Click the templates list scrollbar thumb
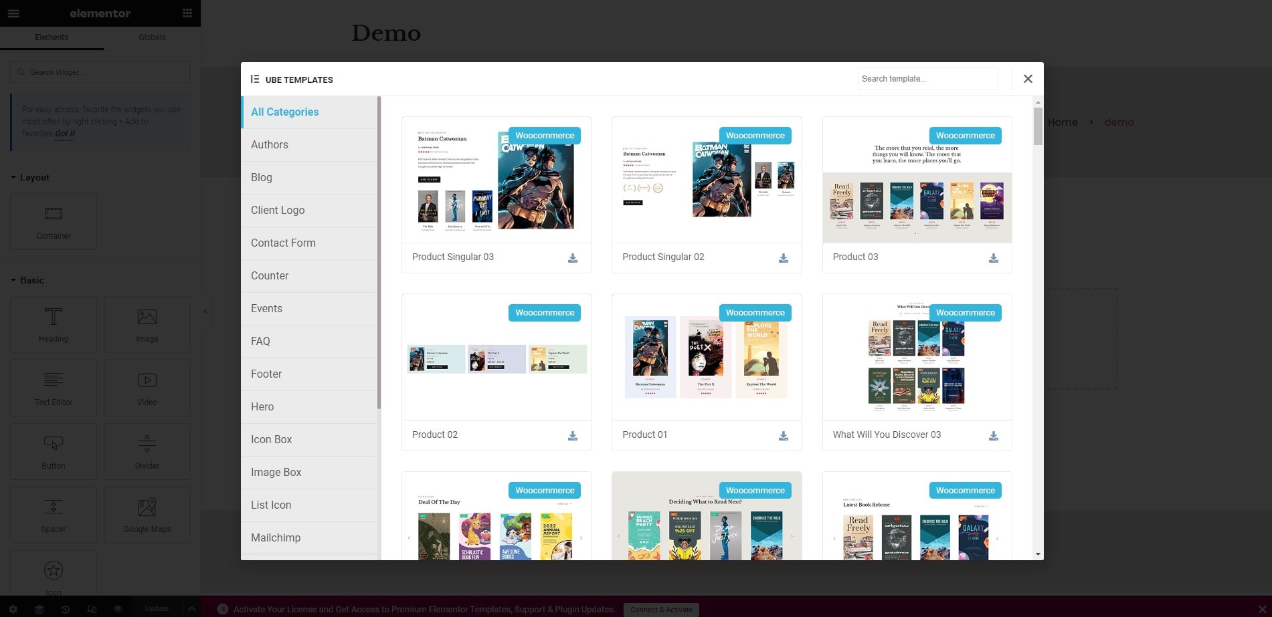The width and height of the screenshot is (1272, 617). pos(1038,126)
